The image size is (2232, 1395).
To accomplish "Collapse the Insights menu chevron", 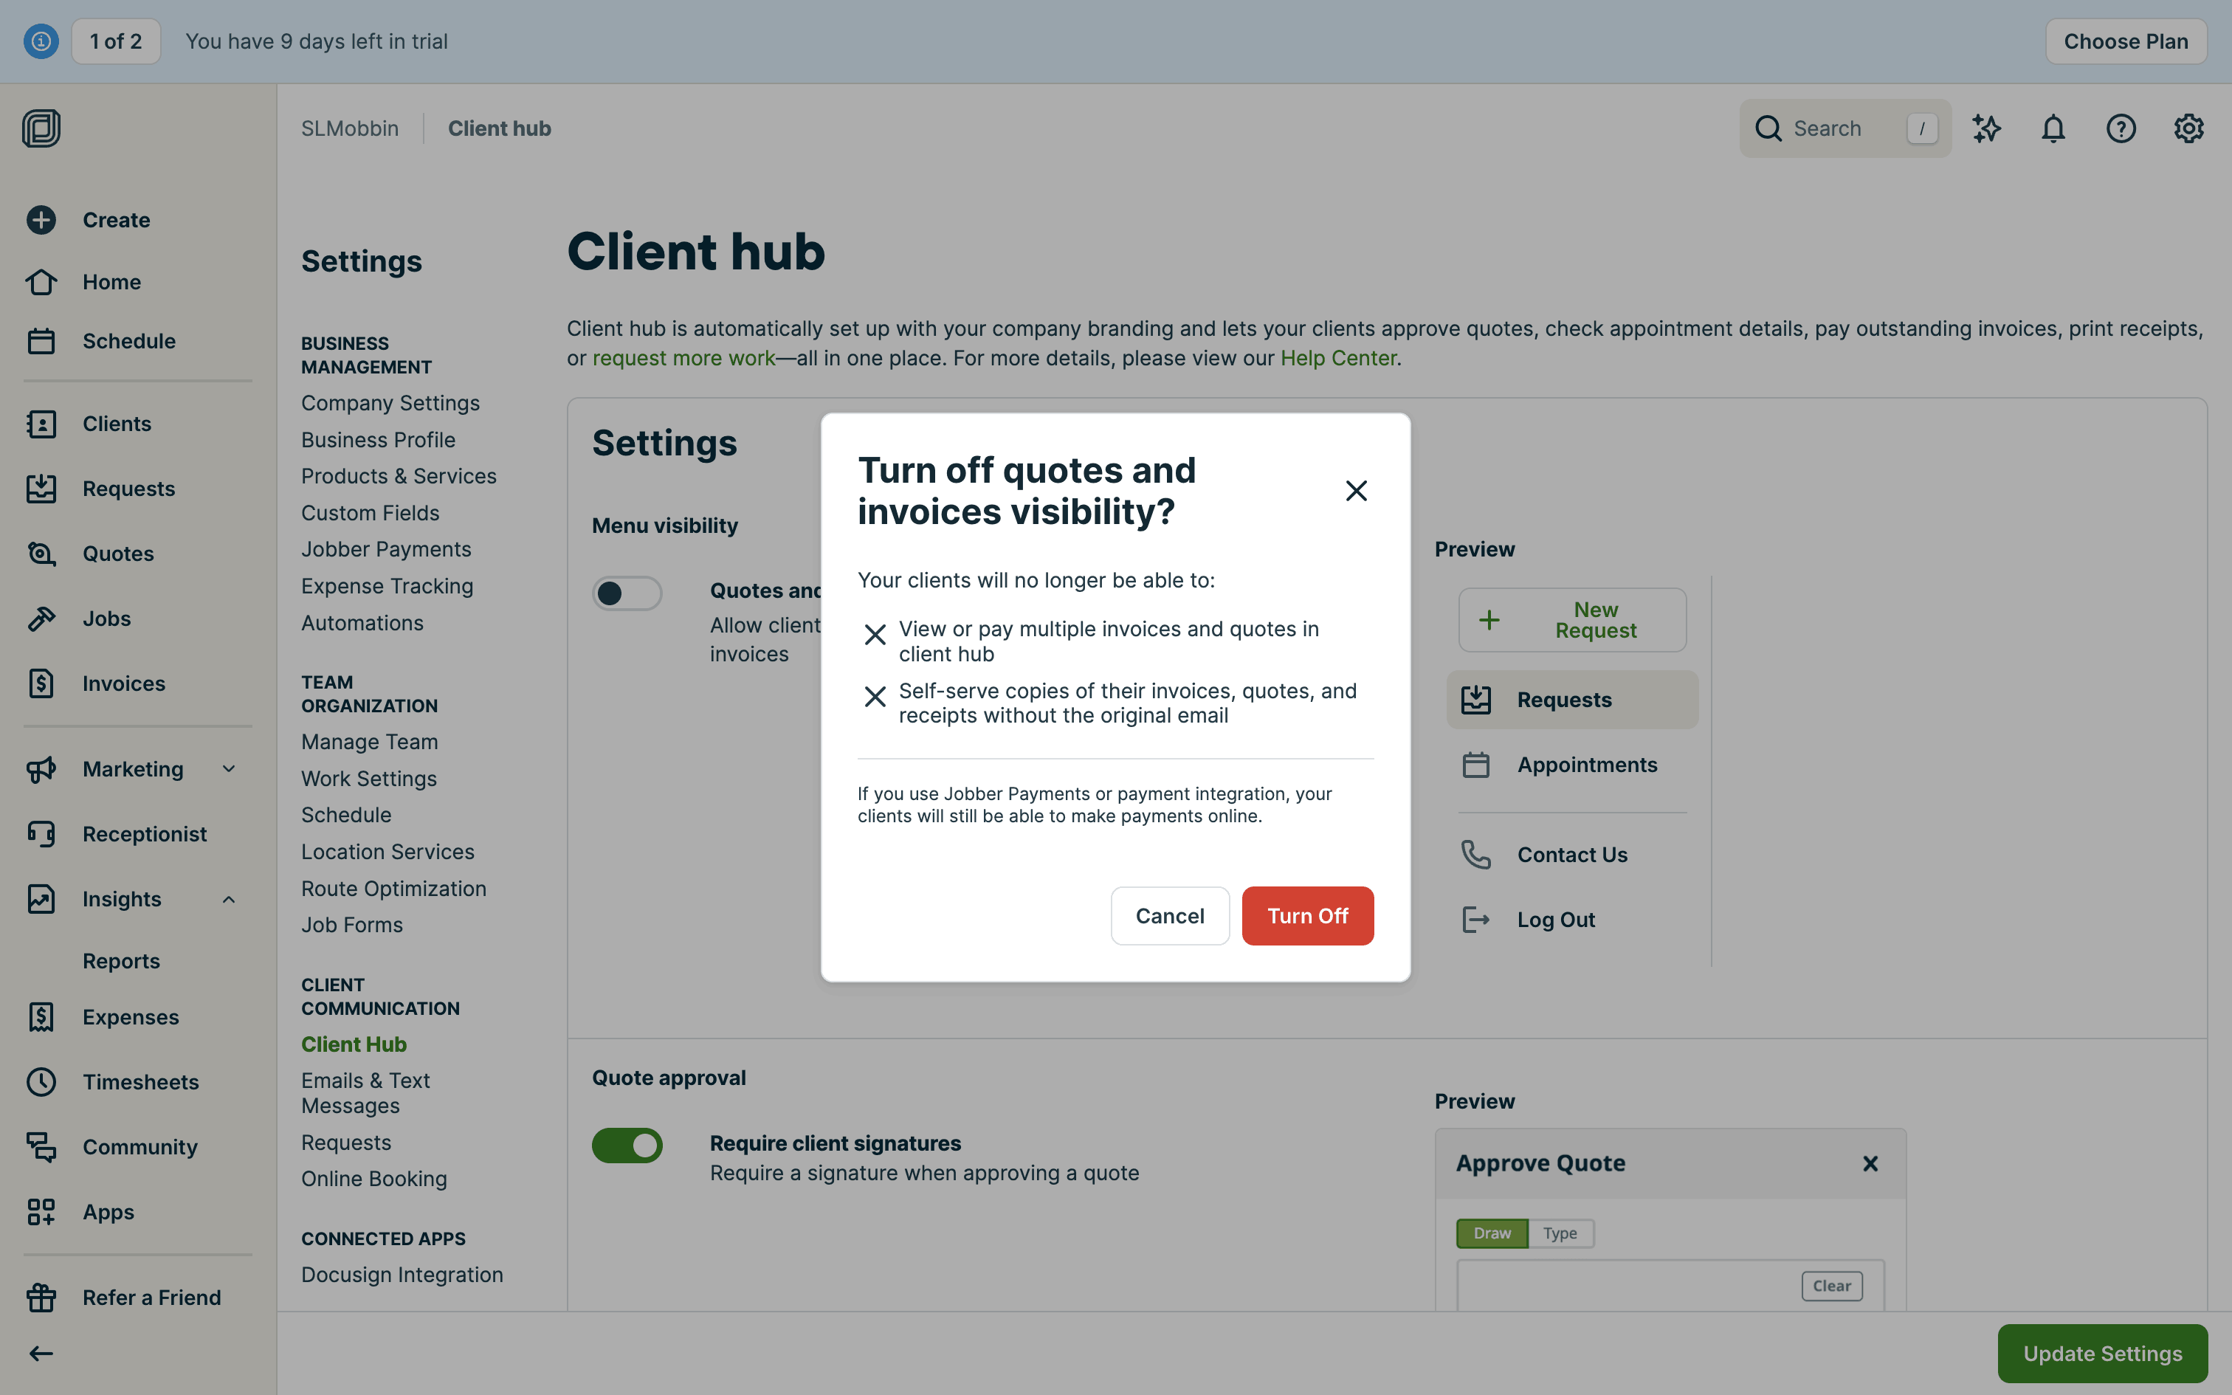I will point(229,899).
